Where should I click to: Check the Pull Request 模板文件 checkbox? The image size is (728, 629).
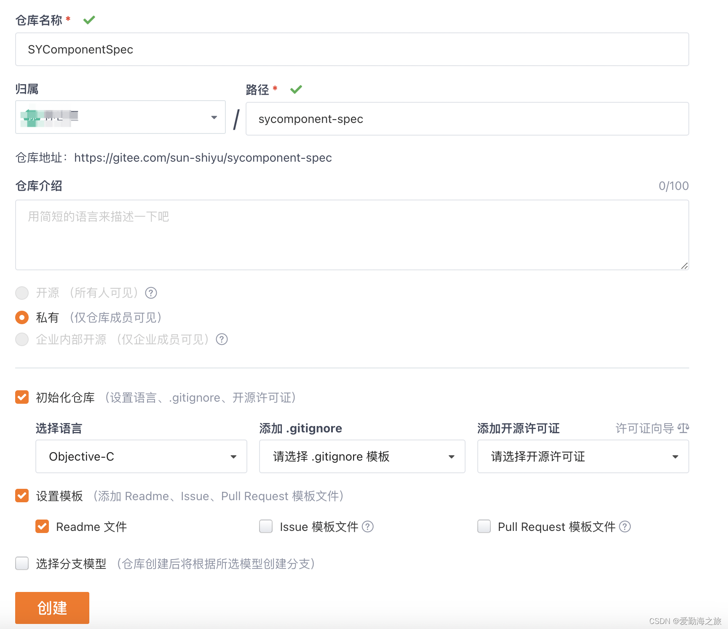tap(484, 526)
